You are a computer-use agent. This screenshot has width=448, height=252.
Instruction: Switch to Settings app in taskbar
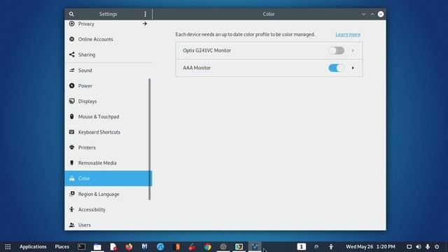[255, 246]
